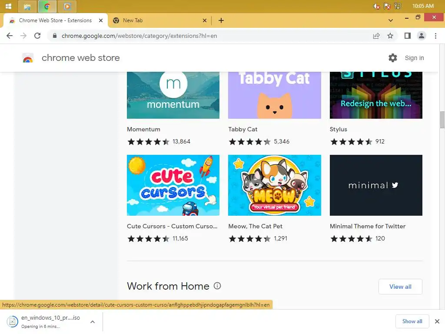Show info for Work from Home section
This screenshot has width=445, height=334.
click(217, 286)
